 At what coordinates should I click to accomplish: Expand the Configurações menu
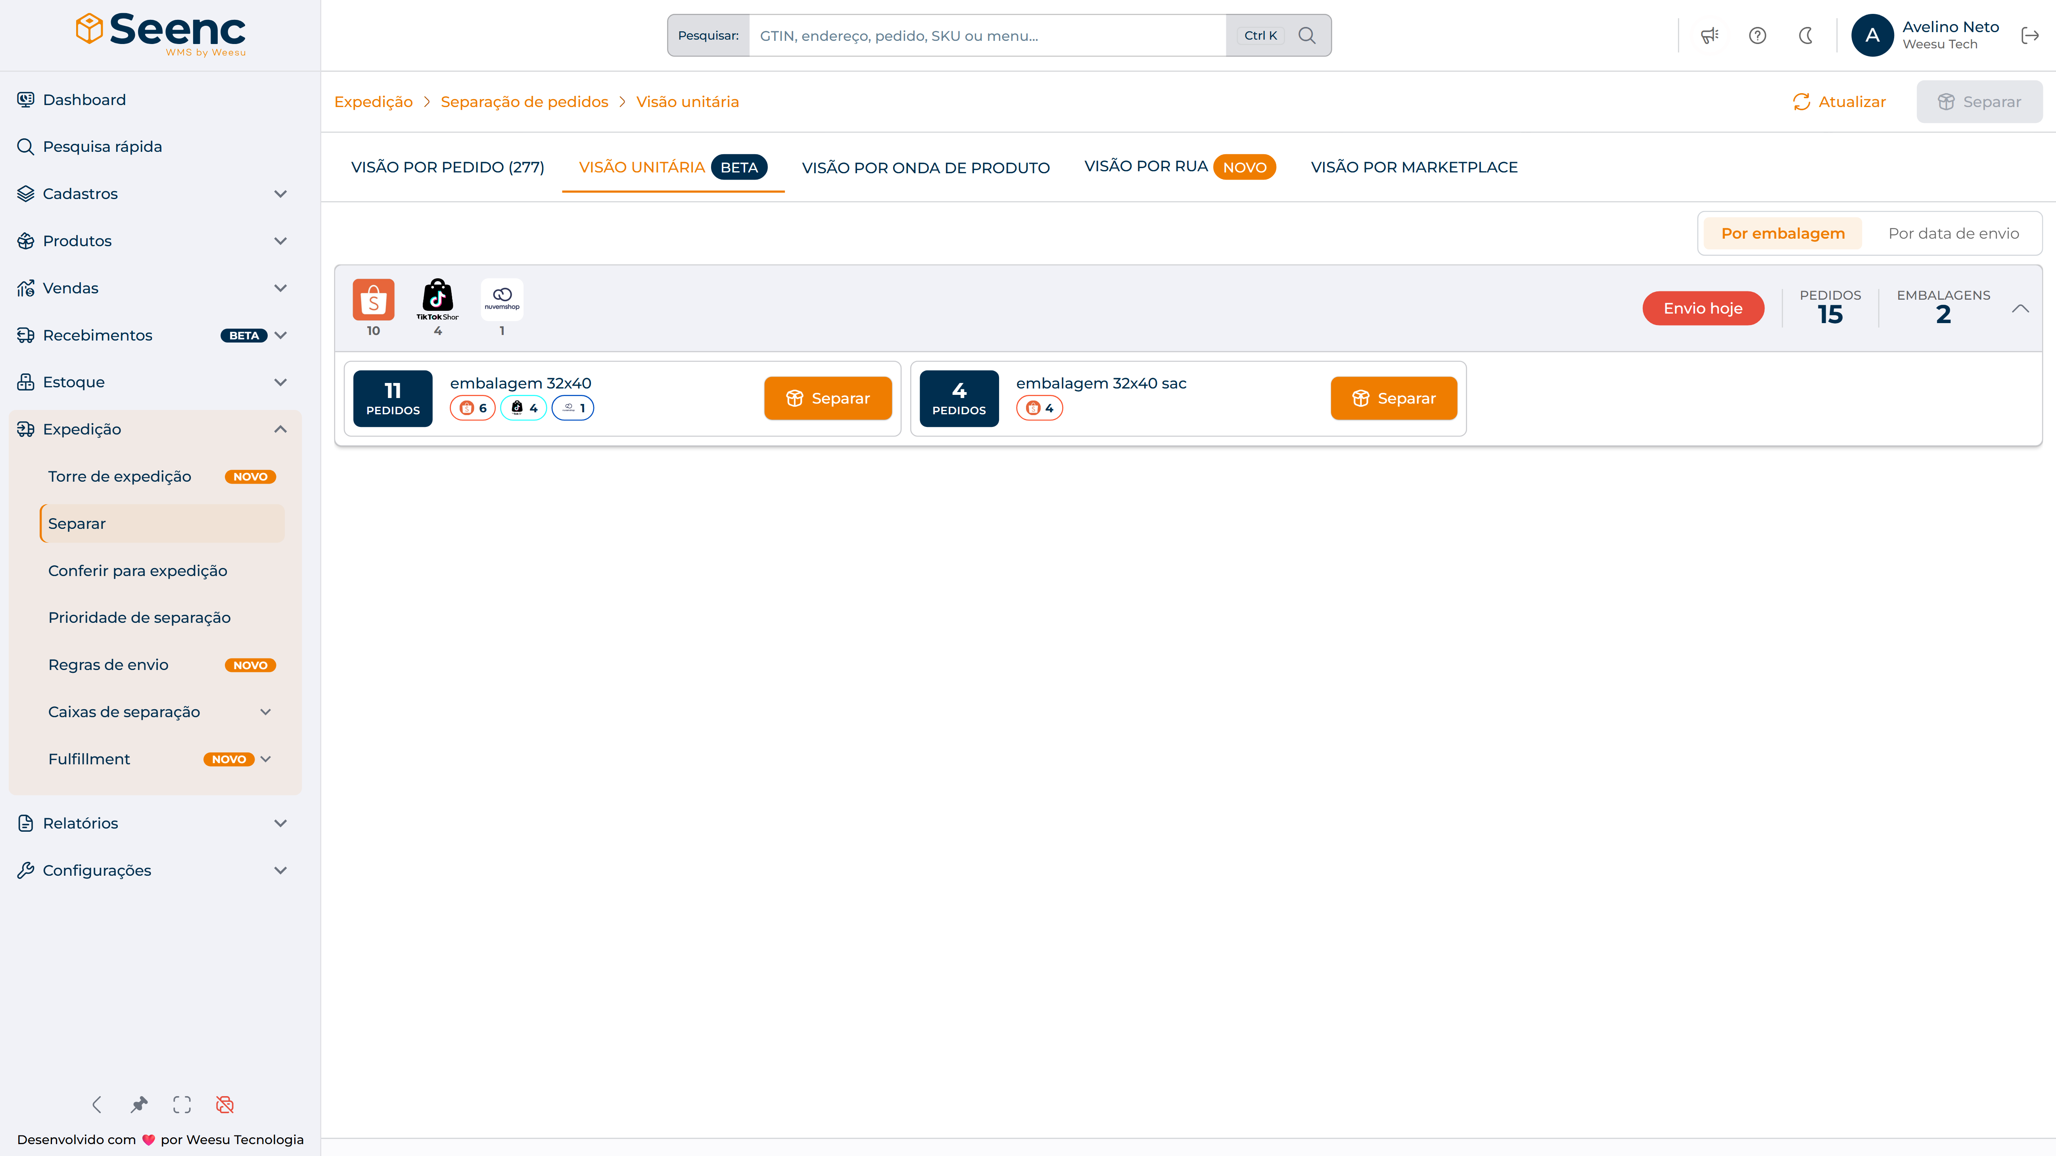(x=152, y=871)
